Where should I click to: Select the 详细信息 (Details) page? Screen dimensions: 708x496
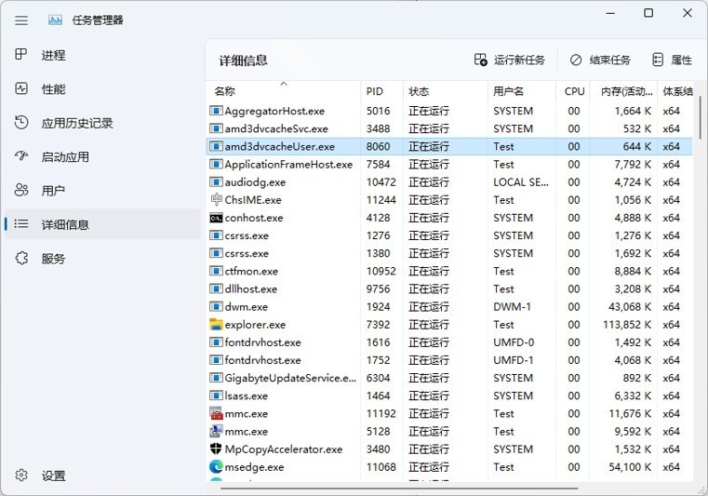(102, 224)
